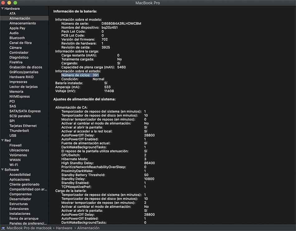Screen dimensions: 296x231
Task: Click the Ajustes de alimentación del sistema heading
Action: (84, 99)
